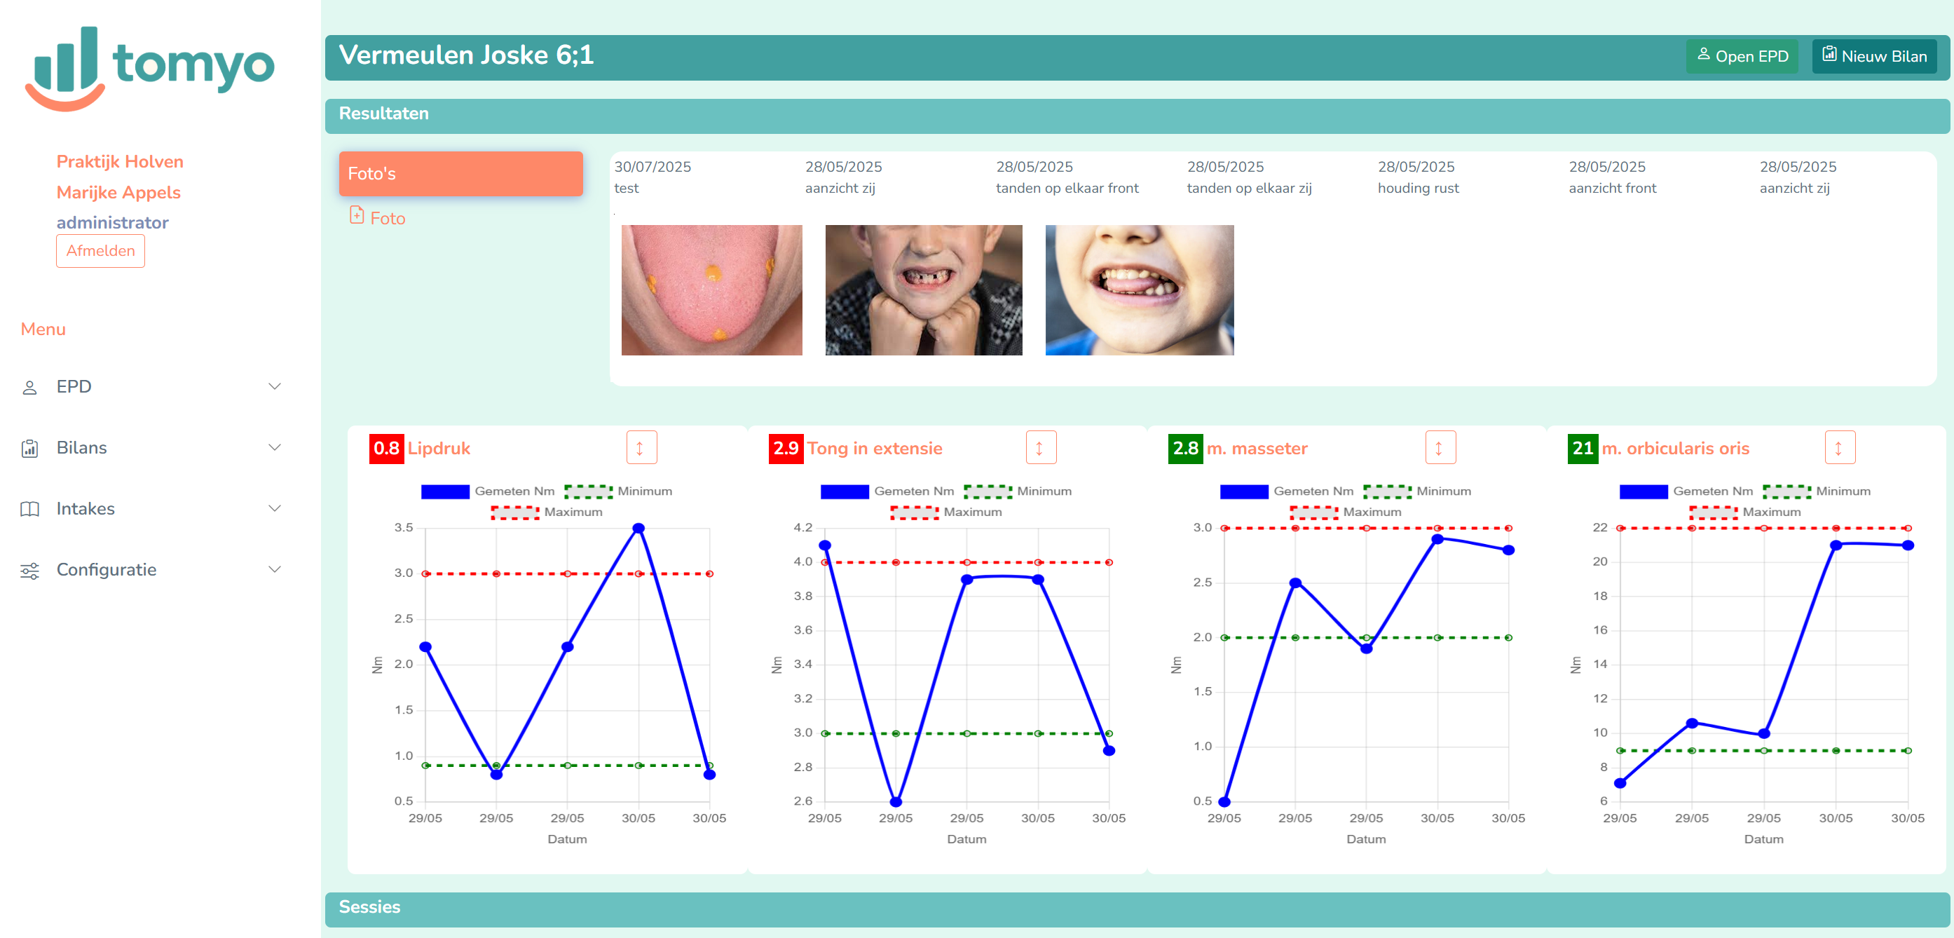Toggle Minimum series in Tong in extensie chart
This screenshot has height=938, width=1954.
point(1042,491)
